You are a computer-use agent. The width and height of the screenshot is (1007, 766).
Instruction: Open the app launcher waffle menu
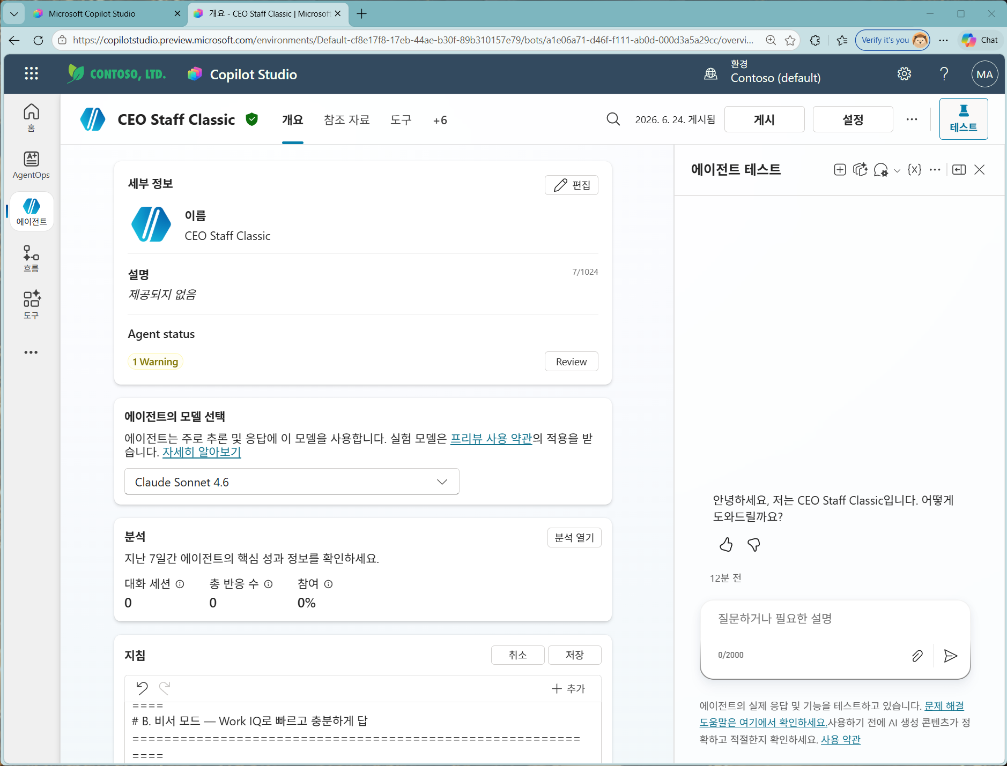[x=31, y=74]
